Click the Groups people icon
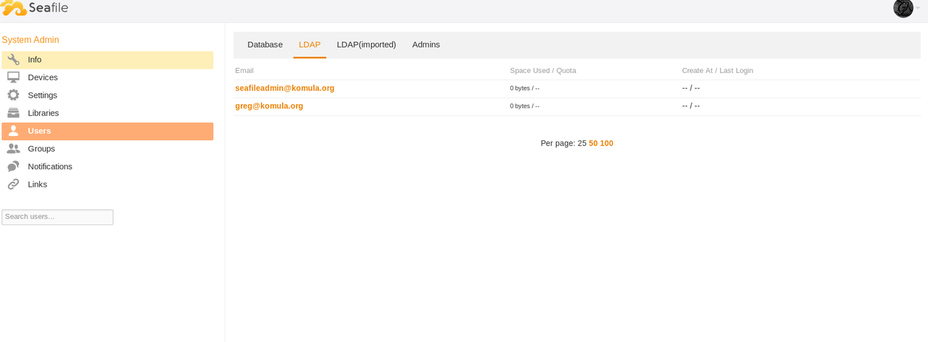Image resolution: width=928 pixels, height=342 pixels. pos(13,149)
